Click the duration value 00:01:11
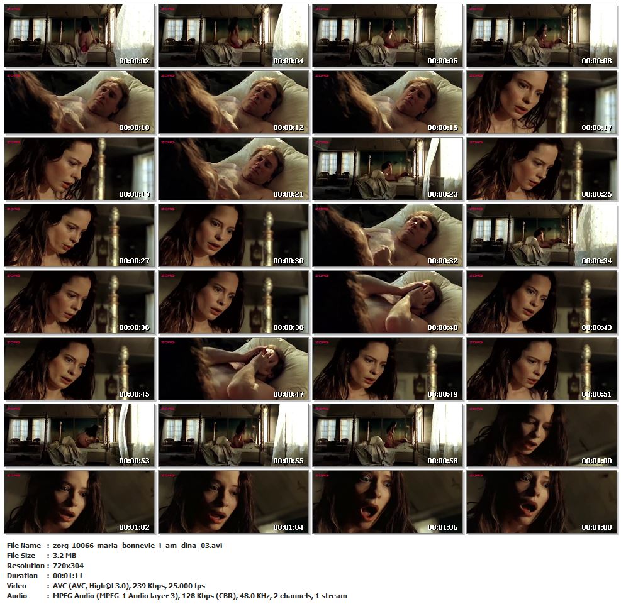The image size is (621, 604). [68, 576]
